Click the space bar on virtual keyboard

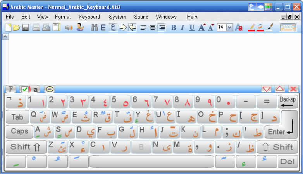click(152, 162)
